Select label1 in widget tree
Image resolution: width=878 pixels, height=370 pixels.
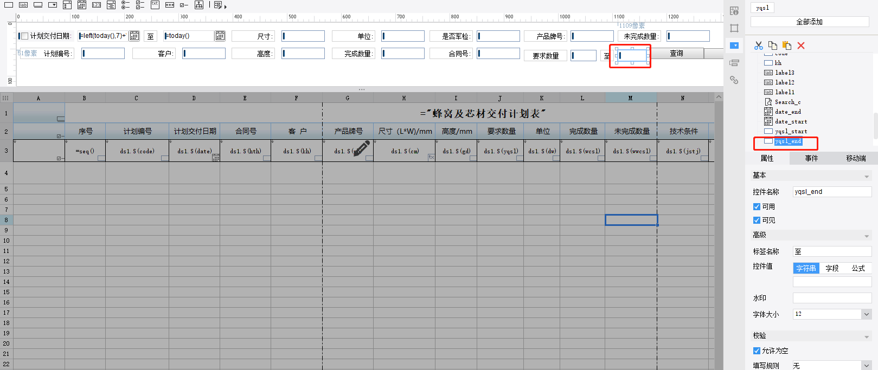[x=784, y=93]
